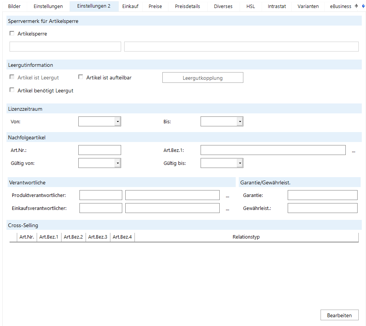Click ellipsis beside Produktverantwortlicher fields

pos(227,195)
